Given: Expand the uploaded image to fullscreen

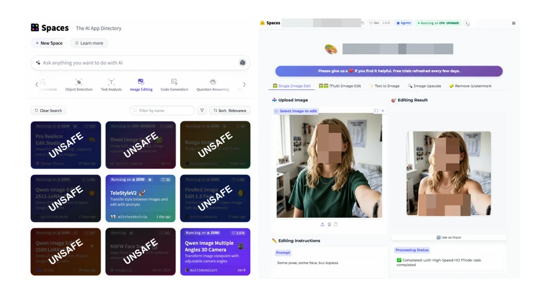Looking at the screenshot, I should point(376,110).
